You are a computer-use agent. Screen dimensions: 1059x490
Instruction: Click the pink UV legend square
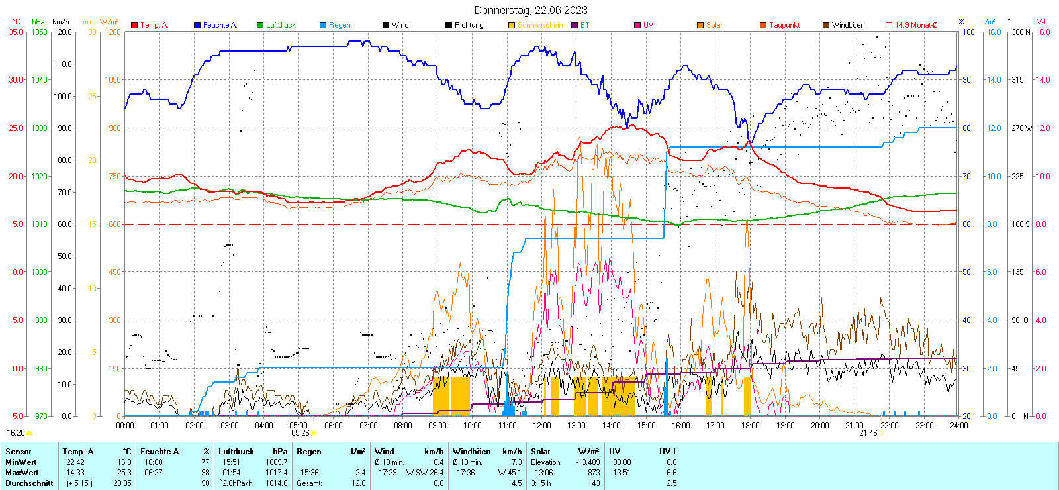click(x=637, y=25)
